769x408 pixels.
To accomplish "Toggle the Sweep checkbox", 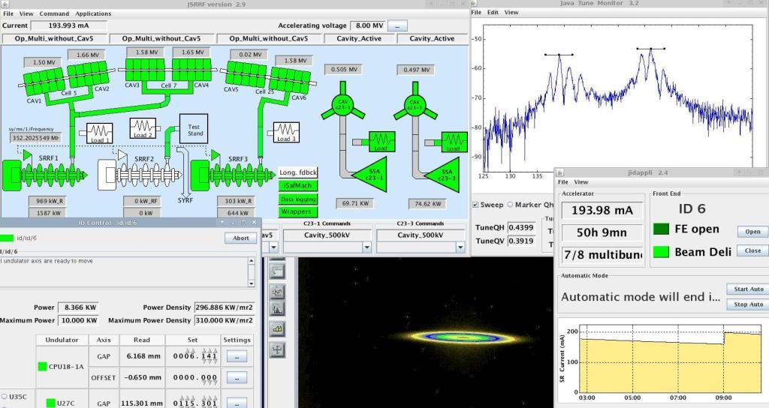I will pos(475,205).
